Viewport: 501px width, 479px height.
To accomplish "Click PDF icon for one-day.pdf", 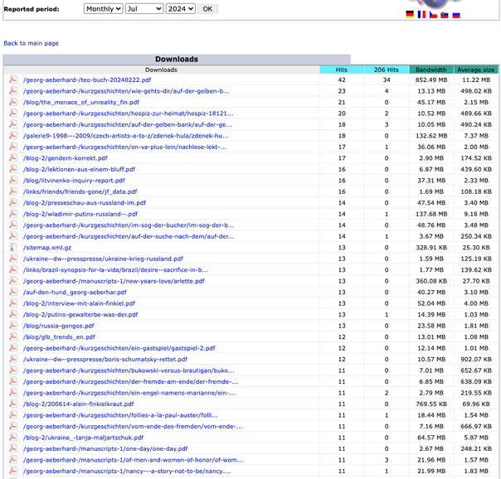I will pos(13,448).
